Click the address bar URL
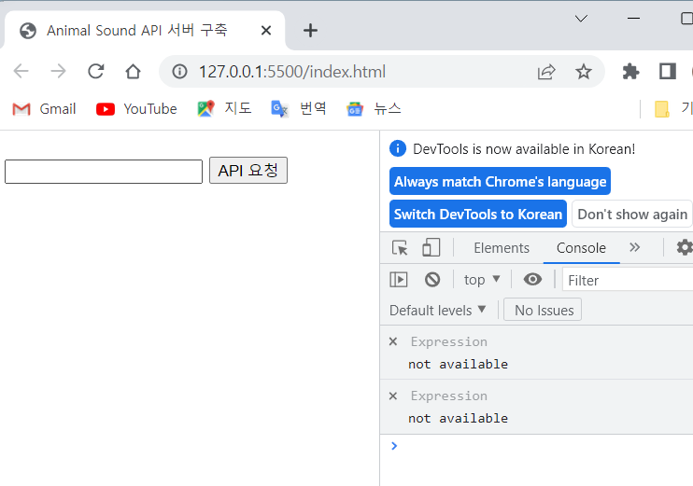This screenshot has height=486, width=693. [292, 72]
